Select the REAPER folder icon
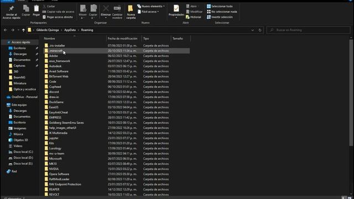The width and height of the screenshot is (354, 199). (x=46, y=190)
